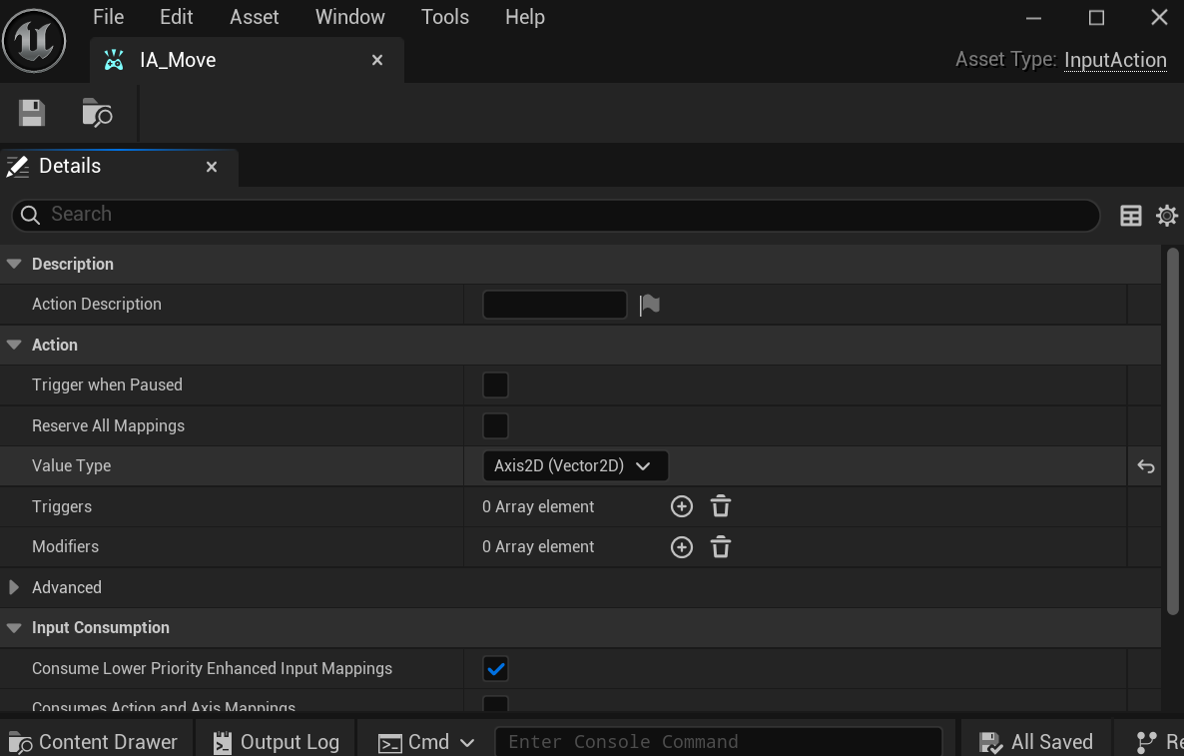
Task: Click the Details panel vertical scrollbar
Action: tap(1173, 430)
